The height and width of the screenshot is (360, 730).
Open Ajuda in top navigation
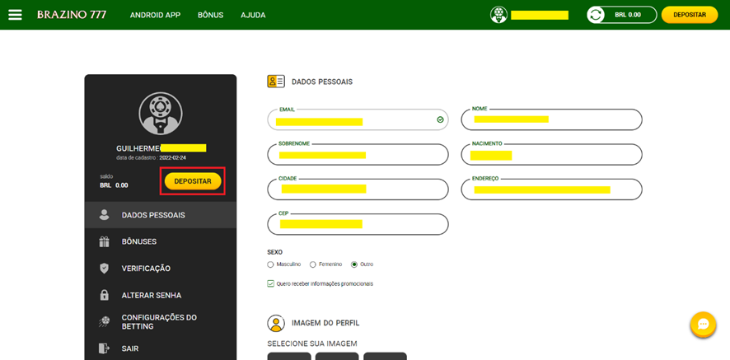coord(253,15)
